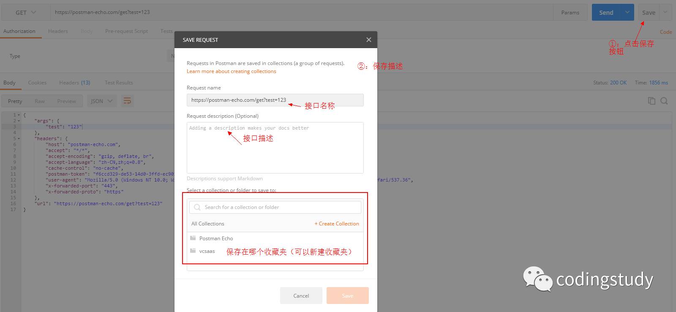Click the + Create Collection link
676x312 pixels.
tap(337, 224)
